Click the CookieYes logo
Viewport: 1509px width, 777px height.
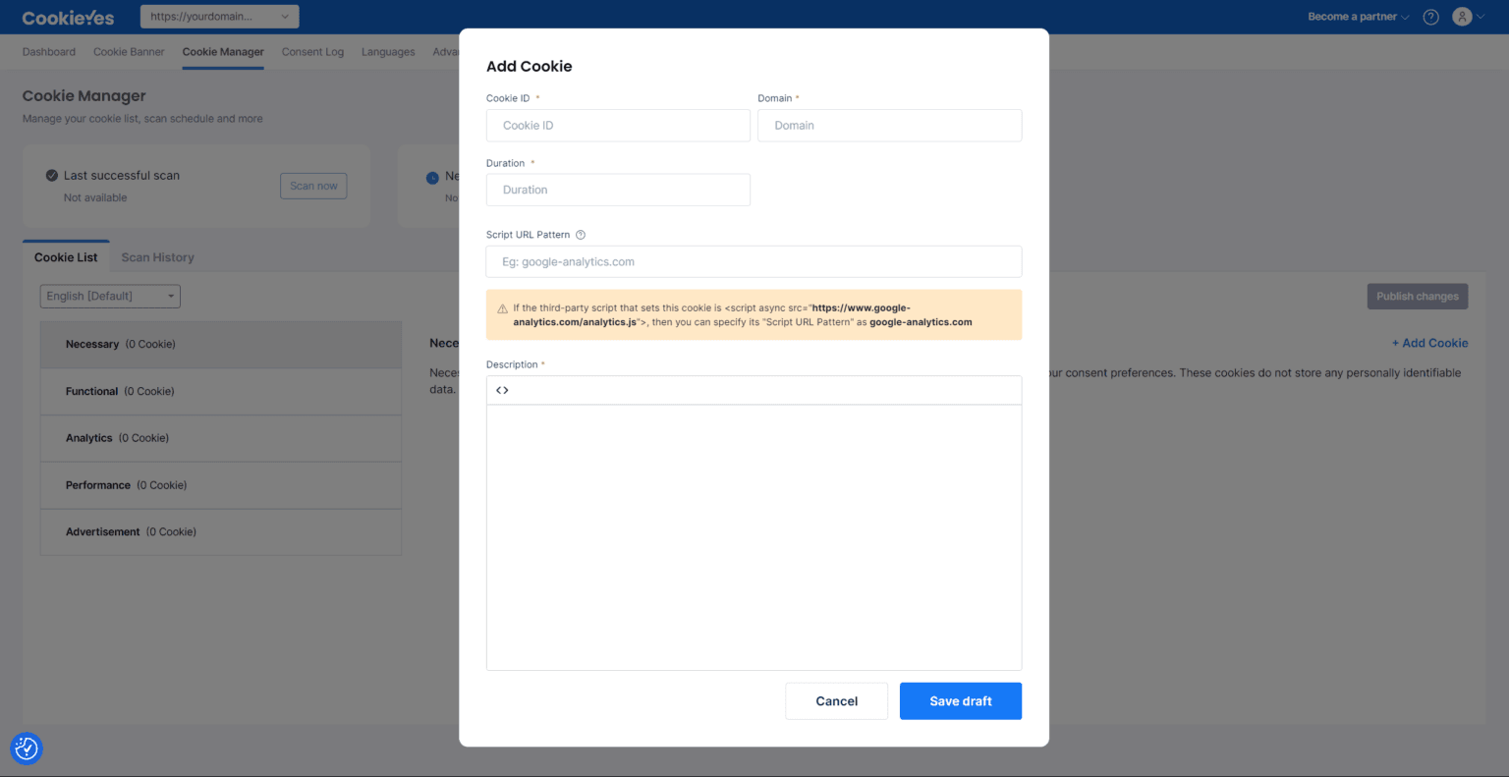click(67, 17)
